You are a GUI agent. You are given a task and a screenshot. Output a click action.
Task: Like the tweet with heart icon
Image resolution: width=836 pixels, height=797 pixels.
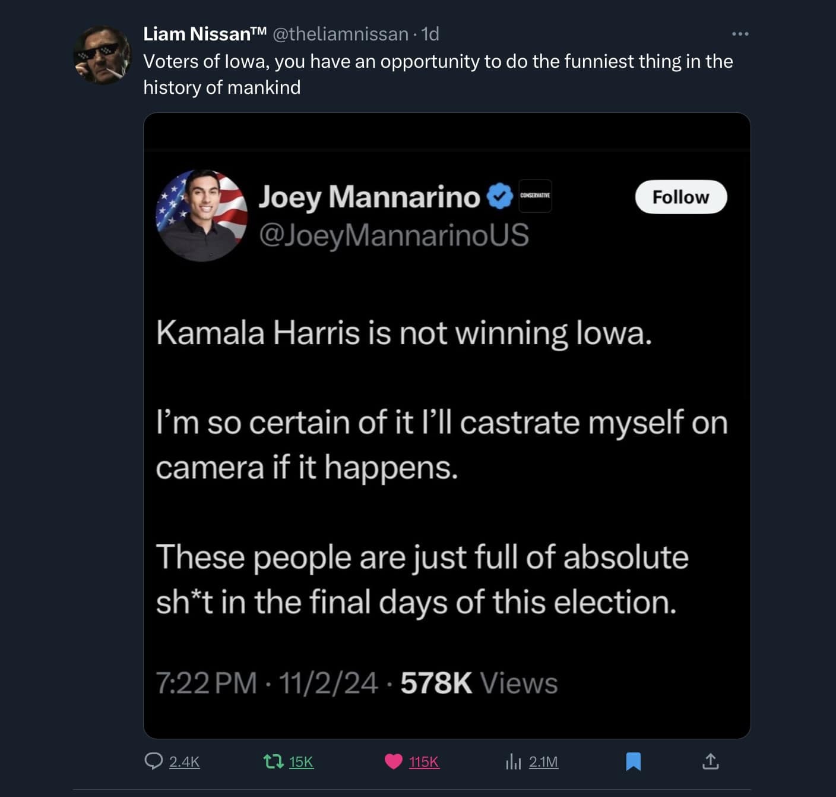coord(394,761)
